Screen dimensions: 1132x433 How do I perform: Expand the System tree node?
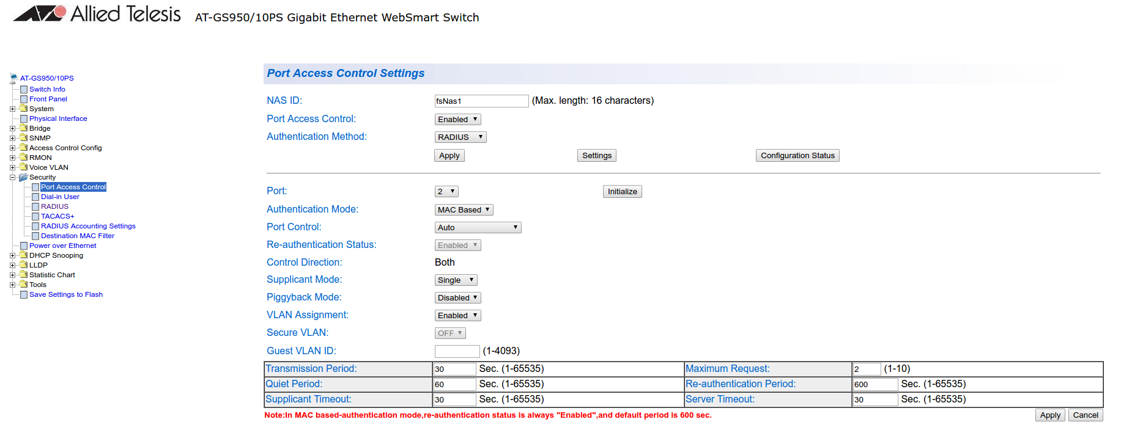tap(12, 109)
